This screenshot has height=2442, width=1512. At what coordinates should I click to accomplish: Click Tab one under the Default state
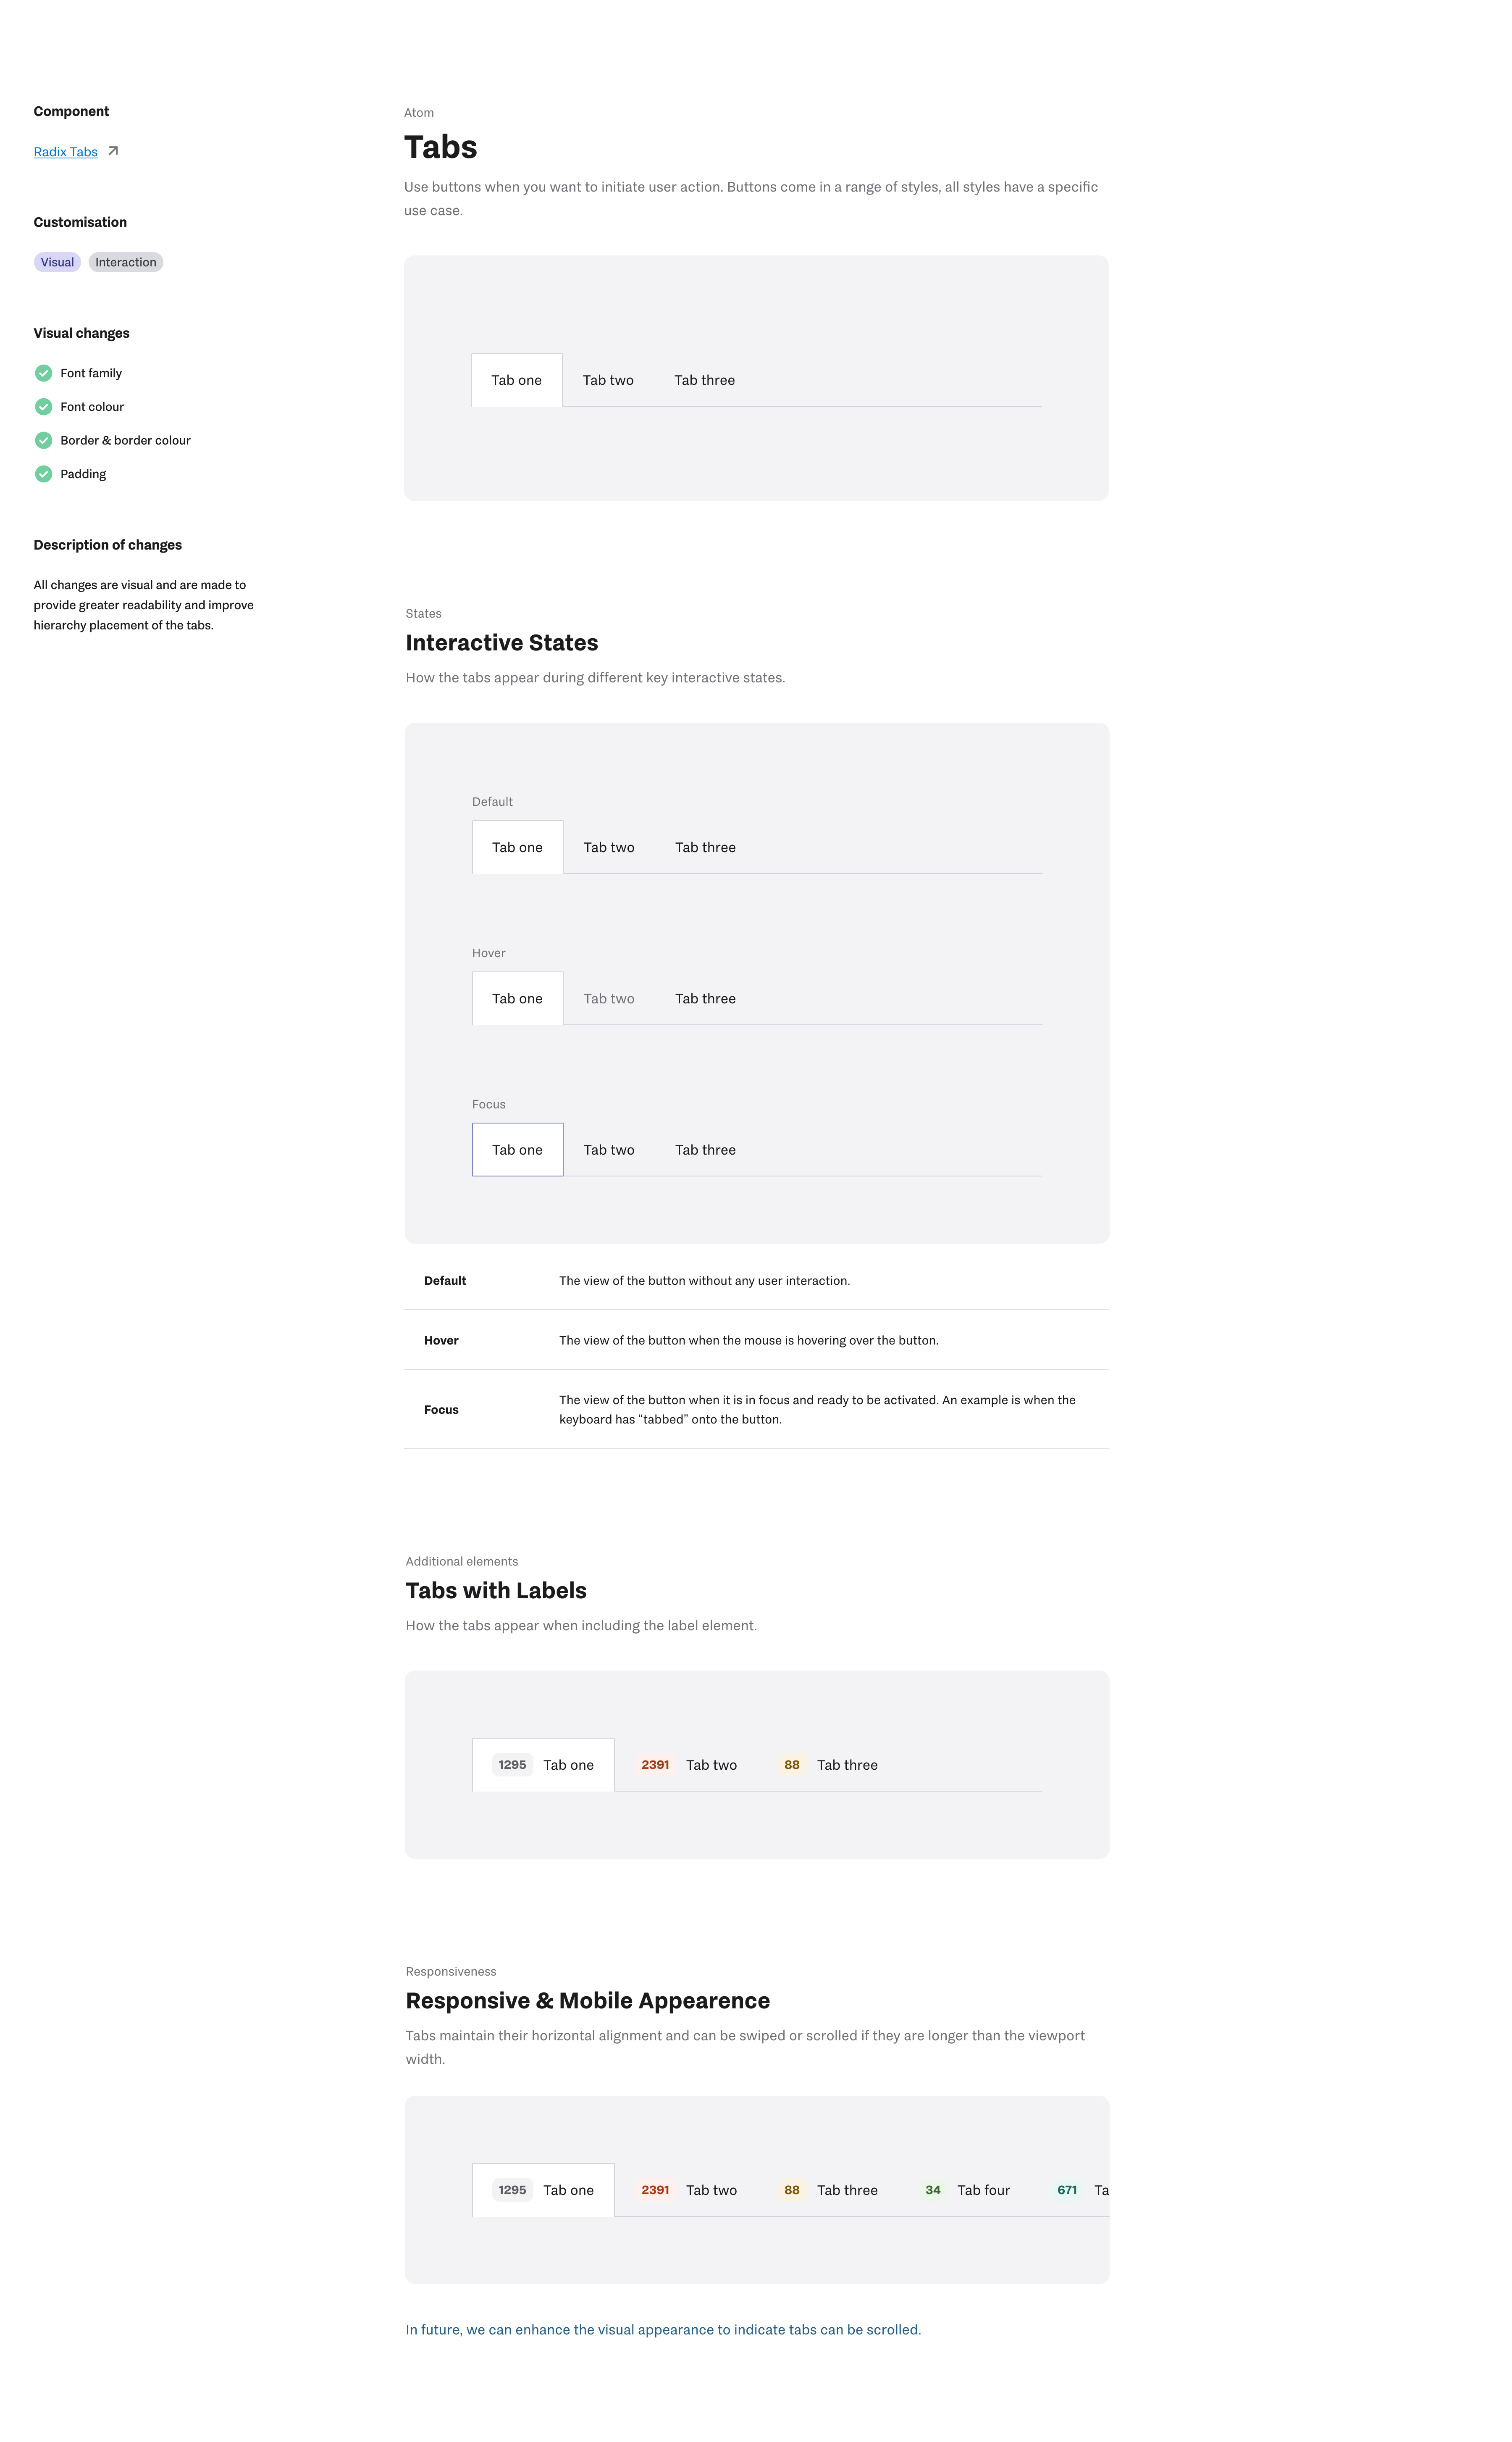(517, 847)
